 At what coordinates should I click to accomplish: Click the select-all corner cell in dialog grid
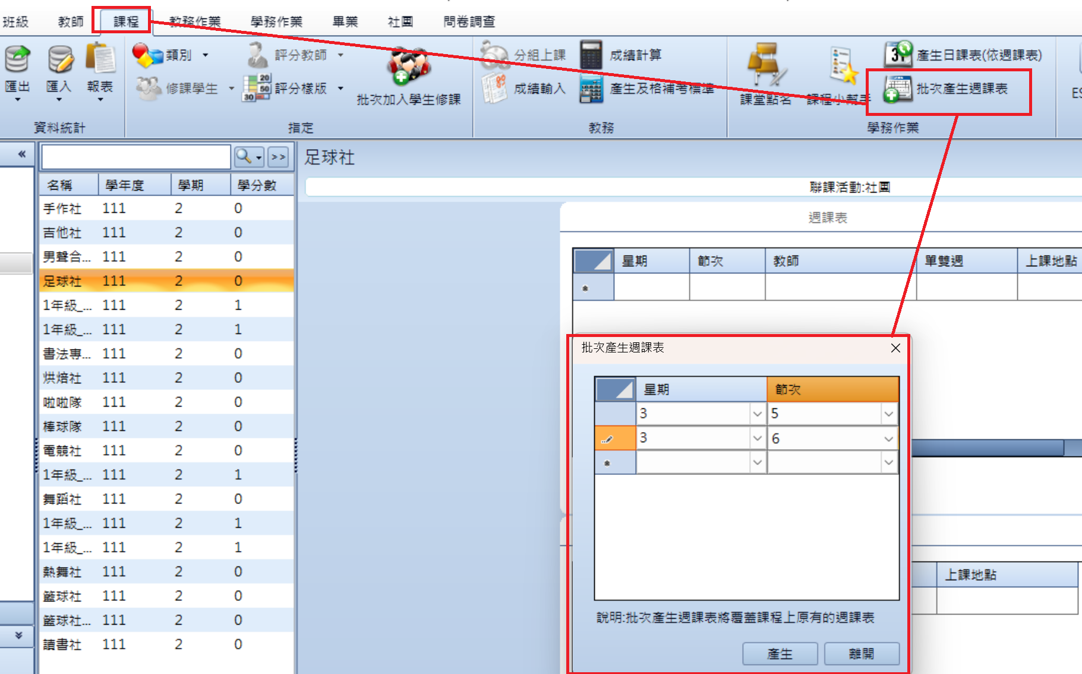pos(615,389)
